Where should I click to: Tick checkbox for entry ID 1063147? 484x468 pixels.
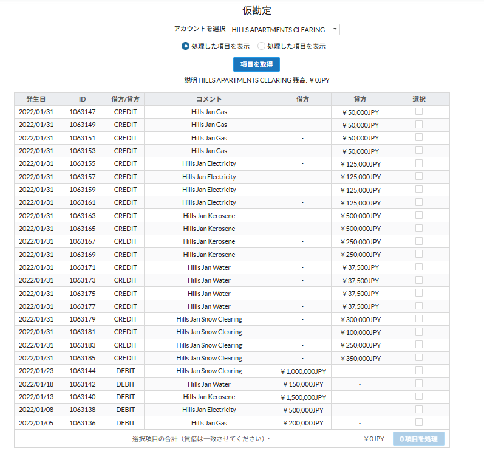[x=419, y=111]
